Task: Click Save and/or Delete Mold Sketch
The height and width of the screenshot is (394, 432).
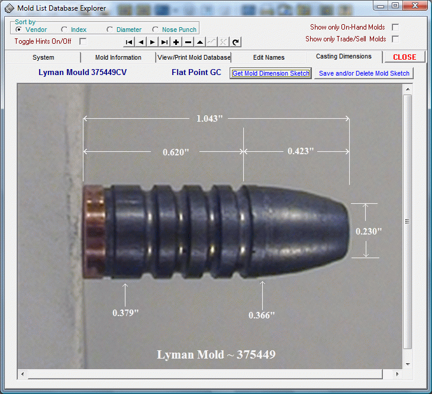Action: [x=363, y=73]
